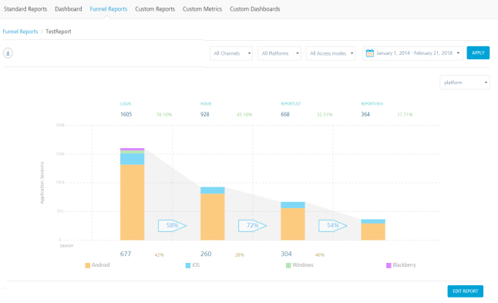The width and height of the screenshot is (498, 303).
Task: Open the Custom Metrics tab
Action: [x=202, y=9]
